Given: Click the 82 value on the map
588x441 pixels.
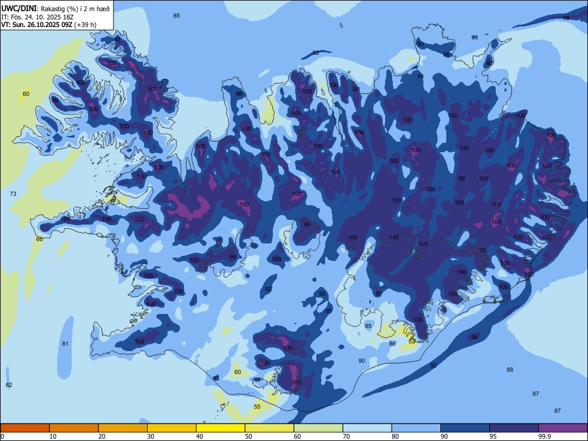Looking at the screenshot, I should point(9,385).
